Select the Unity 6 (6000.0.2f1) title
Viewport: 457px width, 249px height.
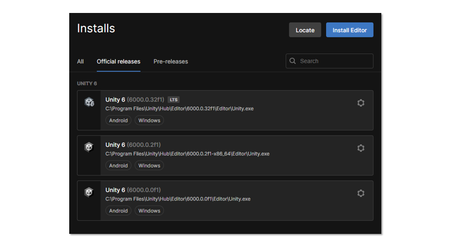point(133,145)
